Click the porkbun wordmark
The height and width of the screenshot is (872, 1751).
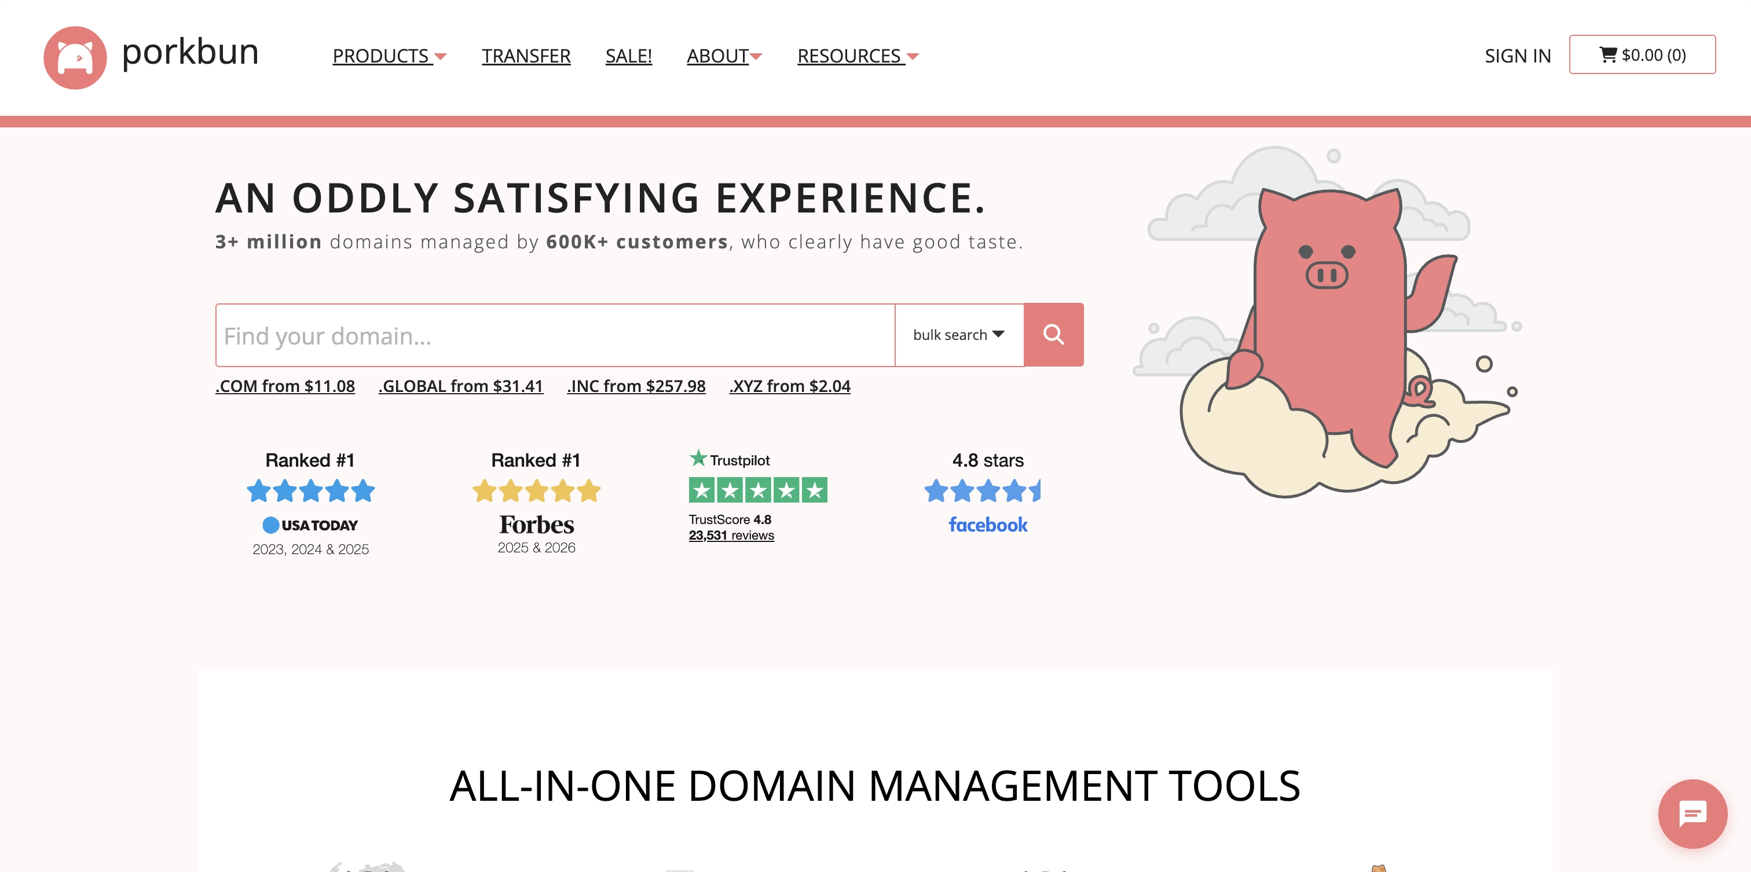tap(191, 52)
